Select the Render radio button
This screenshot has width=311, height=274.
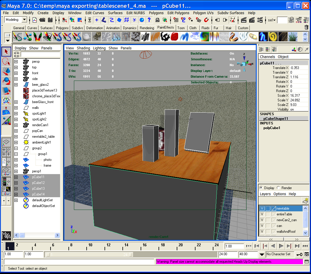click(278, 188)
